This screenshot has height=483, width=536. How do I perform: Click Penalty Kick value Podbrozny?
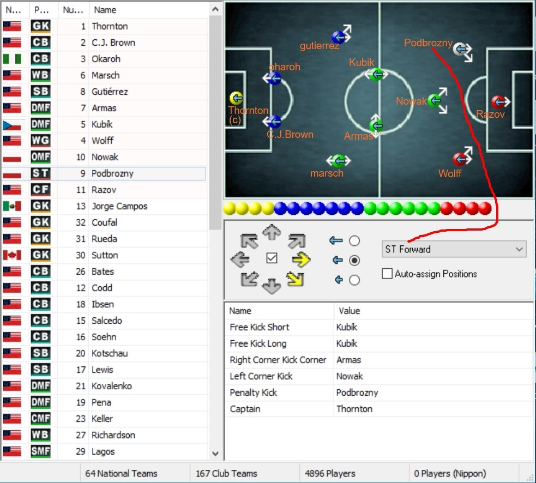pyautogui.click(x=357, y=393)
